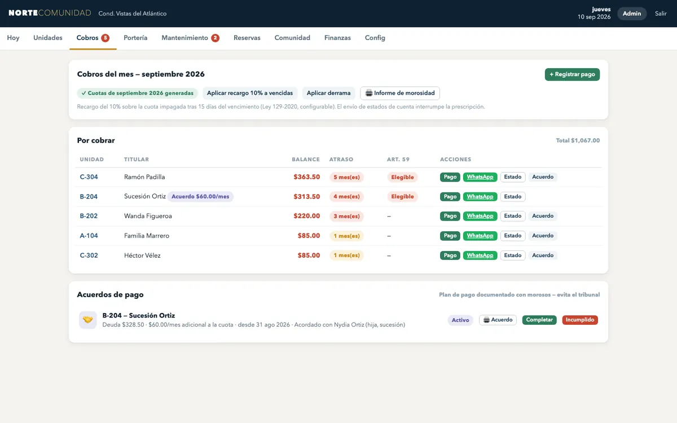Image resolution: width=677 pixels, height=423 pixels.
Task: Open the Comunidad tab
Action: [x=292, y=38]
